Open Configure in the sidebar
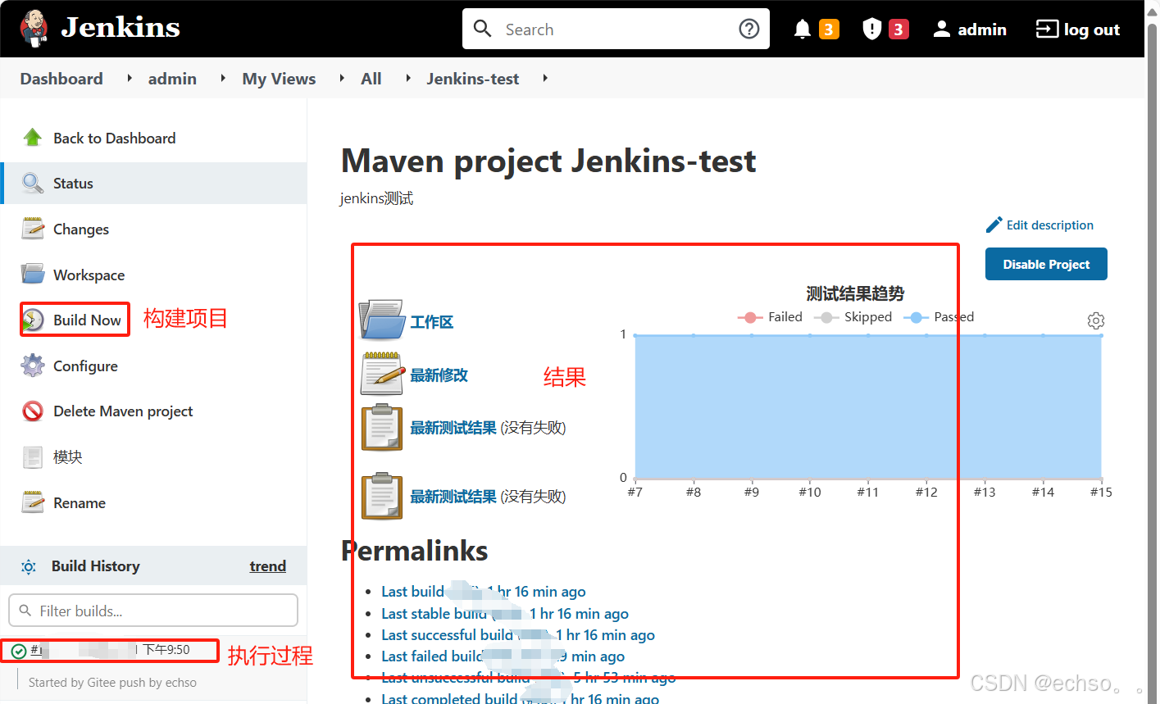The width and height of the screenshot is (1160, 704). pos(85,366)
